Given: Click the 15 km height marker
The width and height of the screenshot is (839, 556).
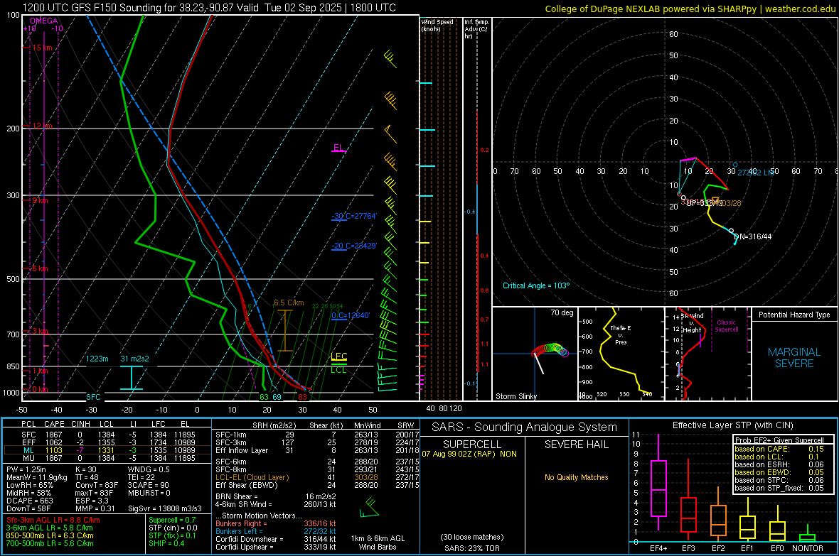Looking at the screenshot, I should point(42,48).
